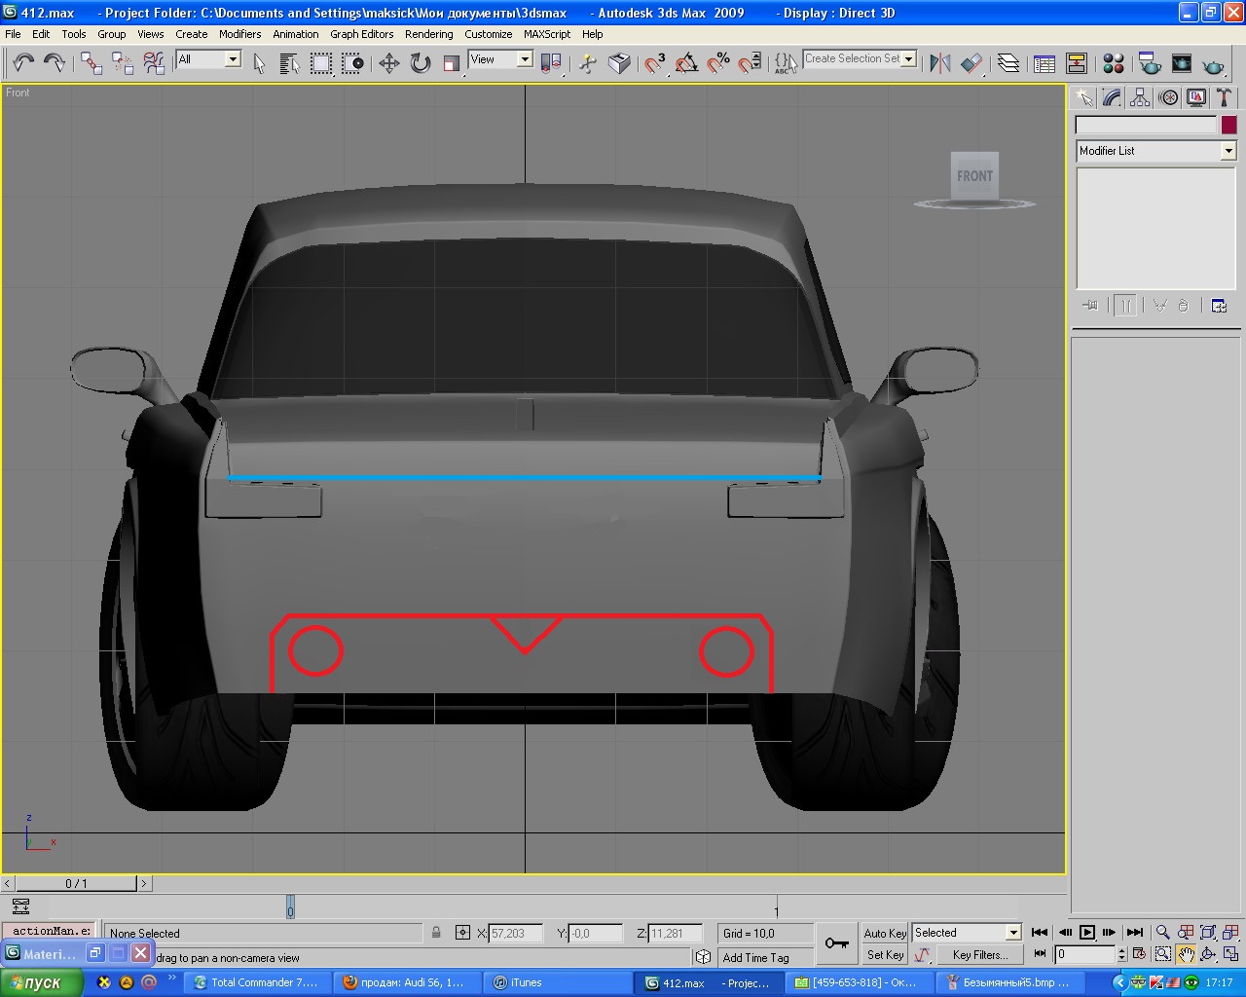Open the Layer Manager

pos(1008,64)
